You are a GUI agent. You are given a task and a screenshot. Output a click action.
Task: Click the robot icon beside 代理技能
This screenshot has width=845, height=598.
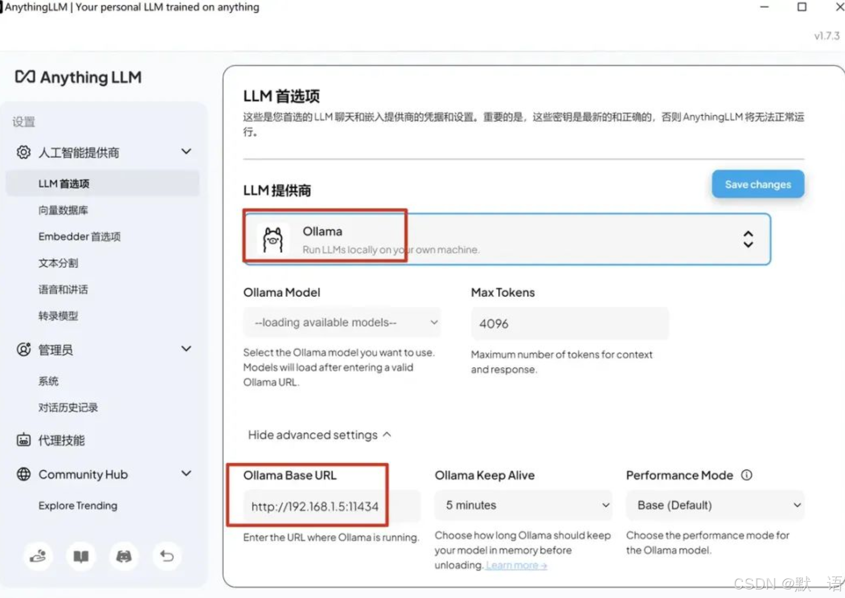(x=23, y=440)
